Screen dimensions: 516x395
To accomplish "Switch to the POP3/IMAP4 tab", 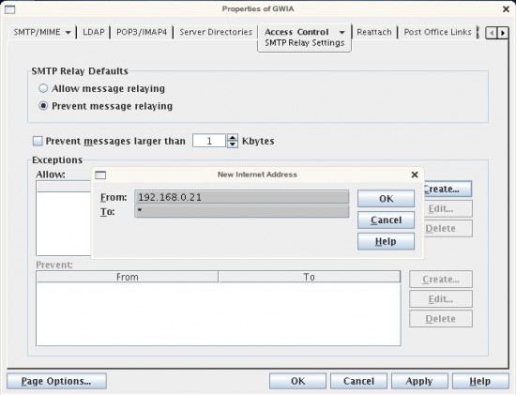I will (142, 32).
